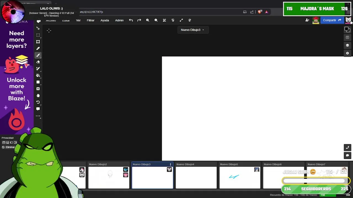The width and height of the screenshot is (353, 198).
Task: Open the chat bubble panel
Action: [347, 156]
